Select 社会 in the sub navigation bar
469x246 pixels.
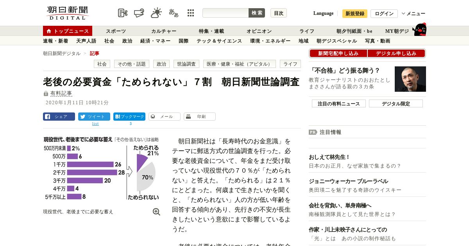pos(109,41)
